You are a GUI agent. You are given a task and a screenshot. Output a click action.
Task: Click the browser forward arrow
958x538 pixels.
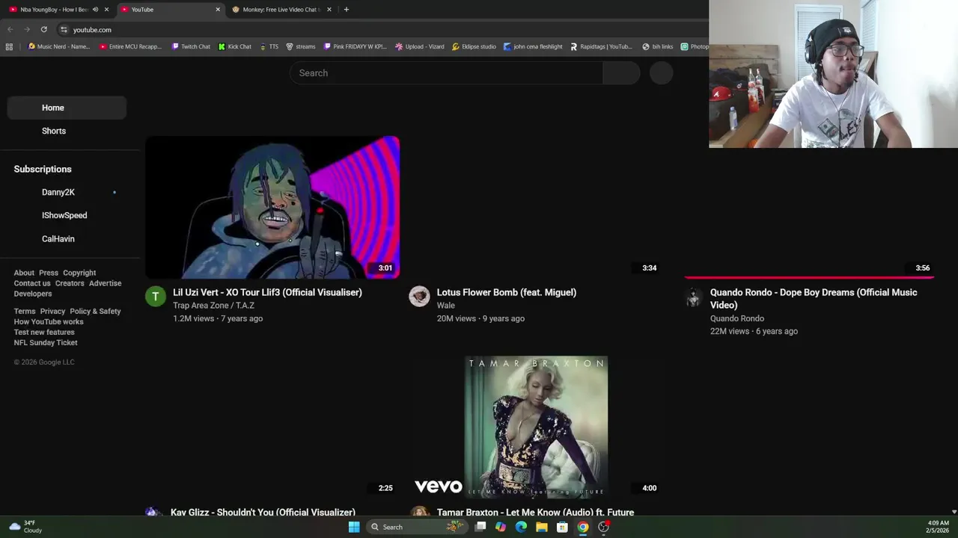pyautogui.click(x=27, y=29)
